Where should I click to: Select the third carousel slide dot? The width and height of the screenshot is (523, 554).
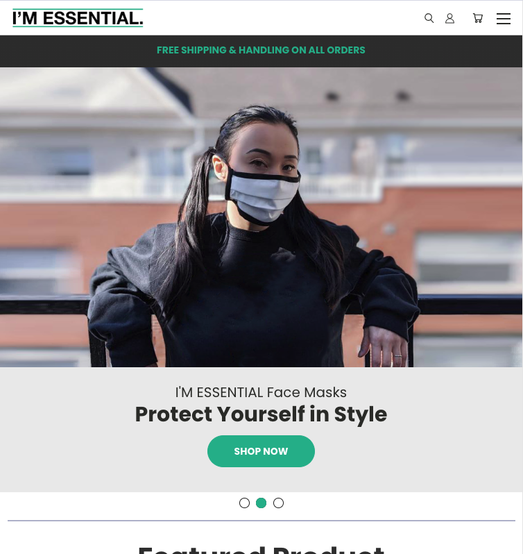[x=278, y=503]
